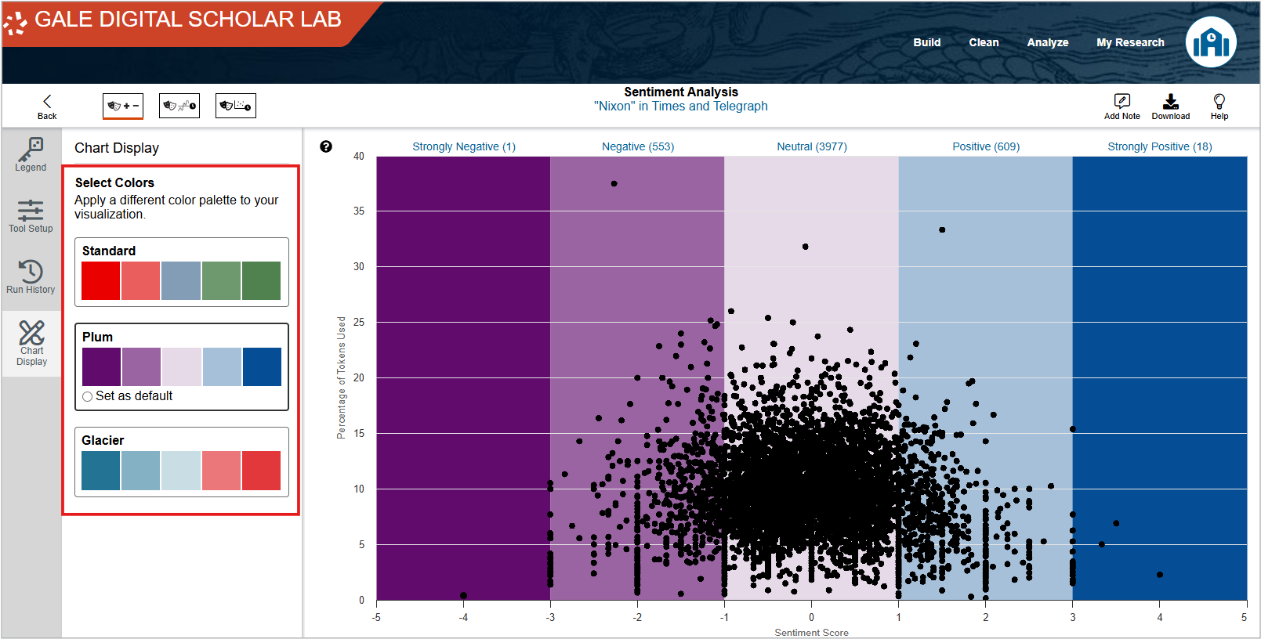Click the red Glacier swatch

261,471
